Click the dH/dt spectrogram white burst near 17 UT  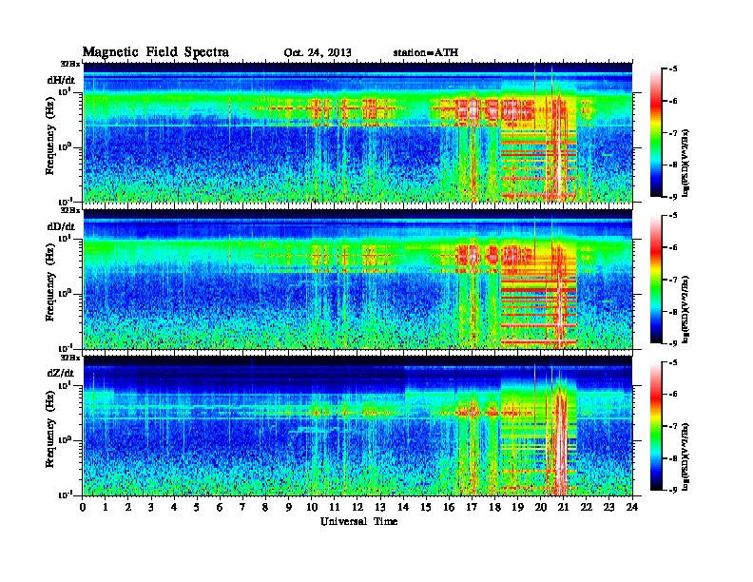click(474, 109)
